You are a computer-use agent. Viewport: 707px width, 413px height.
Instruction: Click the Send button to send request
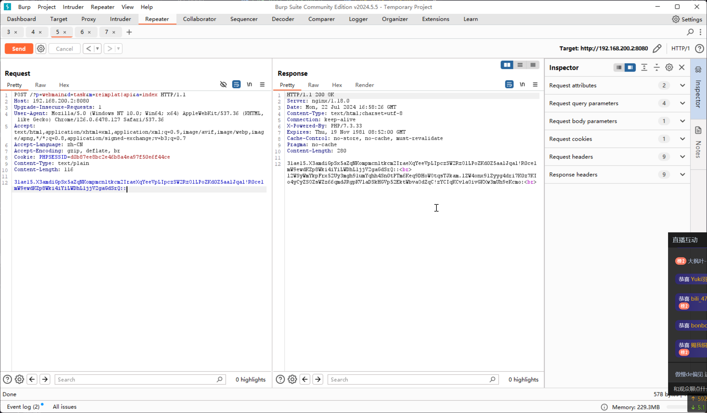(19, 49)
